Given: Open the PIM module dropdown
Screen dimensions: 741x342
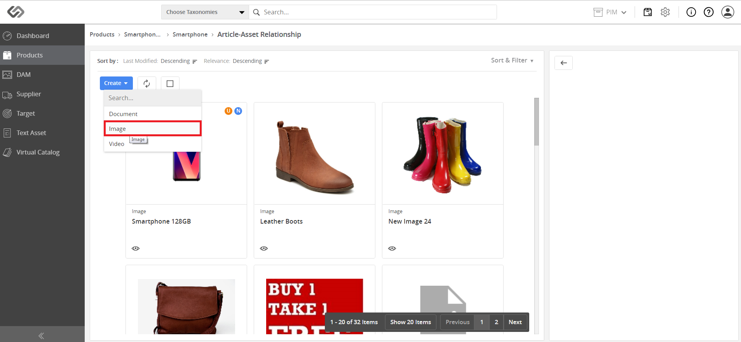Looking at the screenshot, I should point(610,12).
